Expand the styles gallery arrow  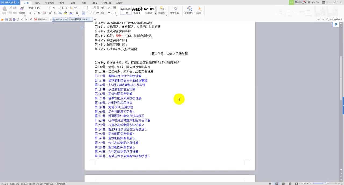tap(156, 13)
